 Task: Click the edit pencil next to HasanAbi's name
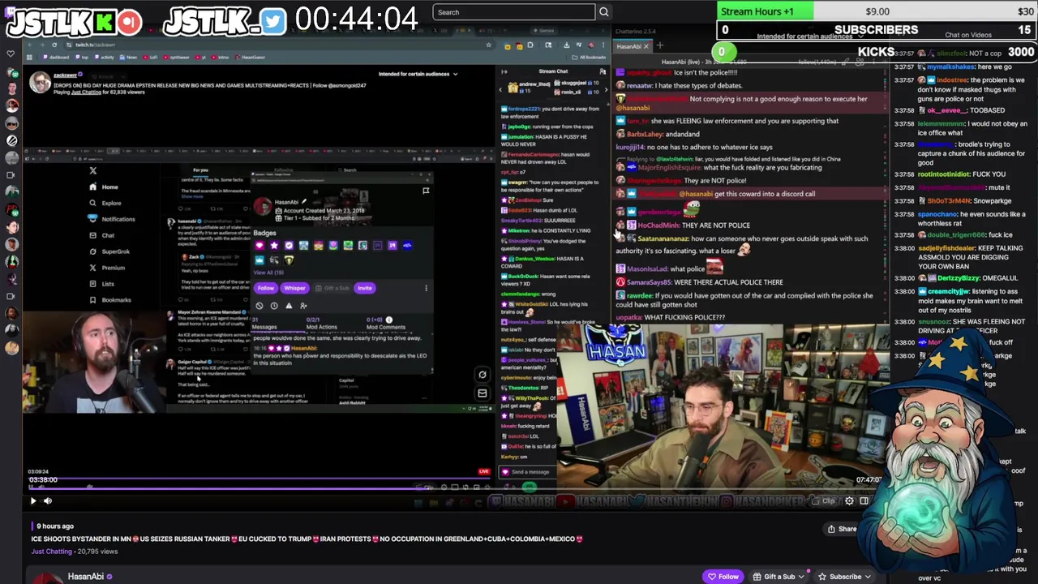pos(304,201)
